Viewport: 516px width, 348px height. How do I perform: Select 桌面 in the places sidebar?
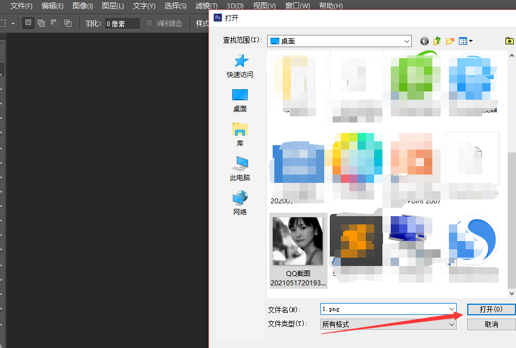click(240, 101)
